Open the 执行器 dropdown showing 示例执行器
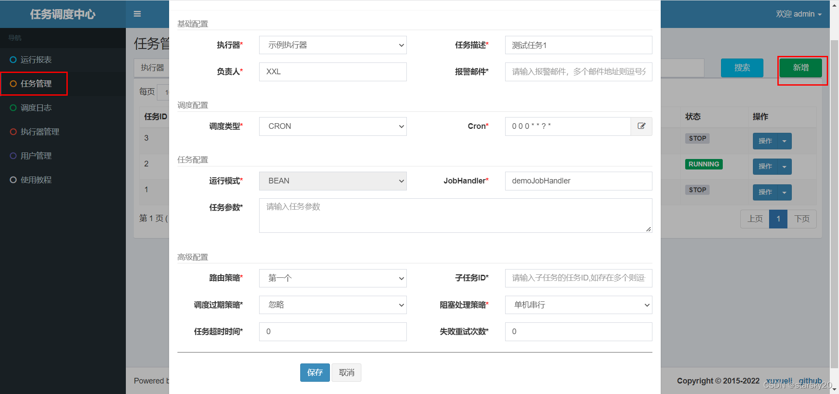The height and width of the screenshot is (394, 839). [333, 45]
